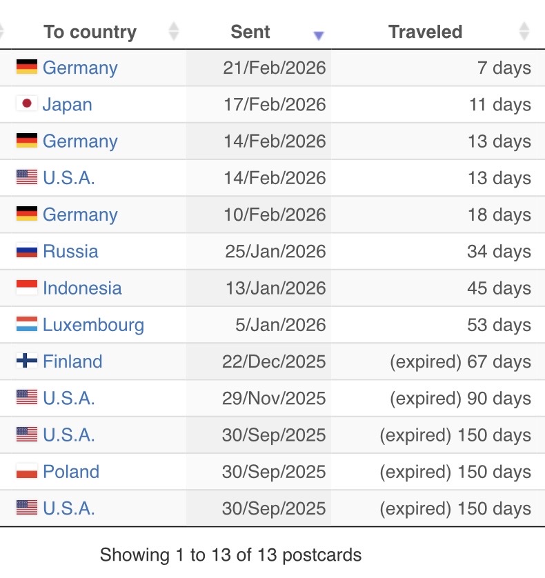Click the Indonesia flag icon
This screenshot has width=545, height=578.
pyautogui.click(x=27, y=288)
